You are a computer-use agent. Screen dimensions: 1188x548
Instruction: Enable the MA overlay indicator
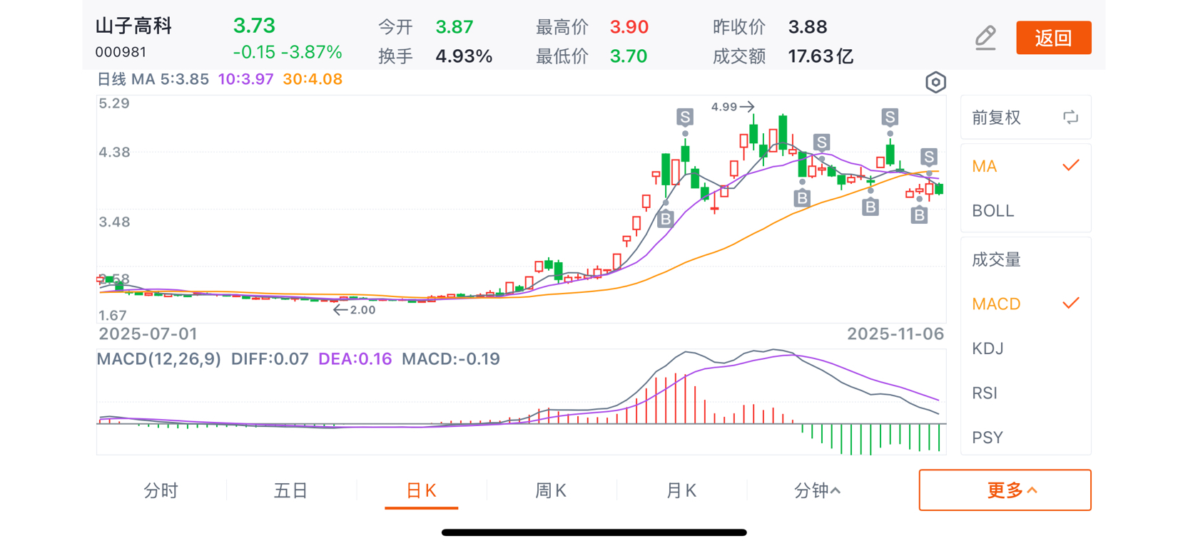(x=1025, y=166)
